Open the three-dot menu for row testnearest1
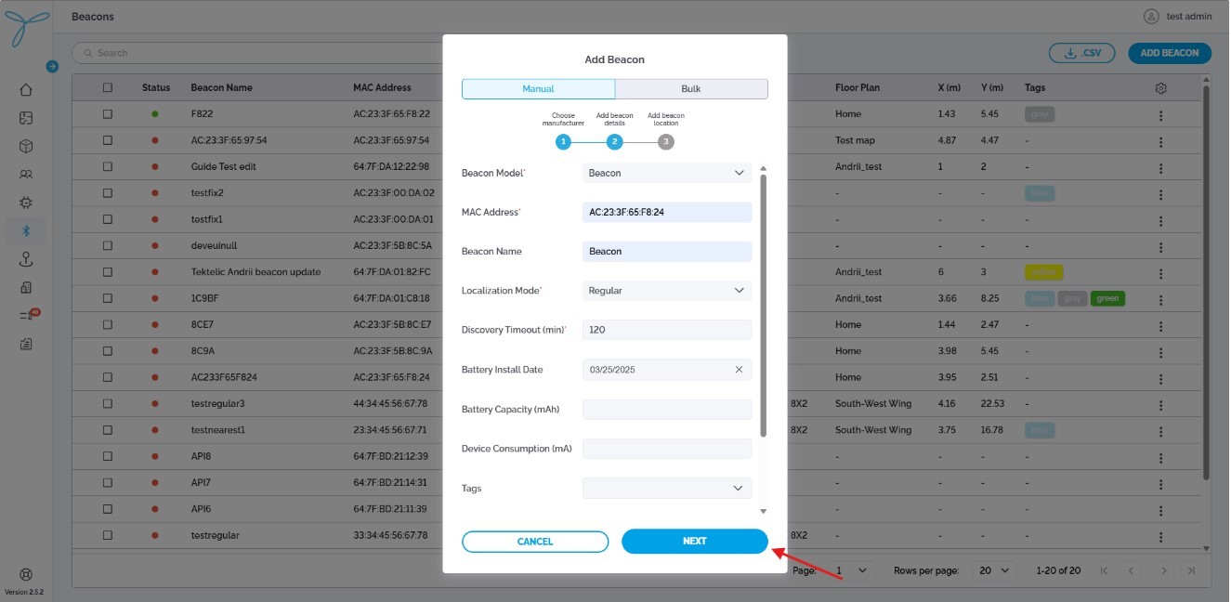The height and width of the screenshot is (602, 1231). pyautogui.click(x=1160, y=431)
